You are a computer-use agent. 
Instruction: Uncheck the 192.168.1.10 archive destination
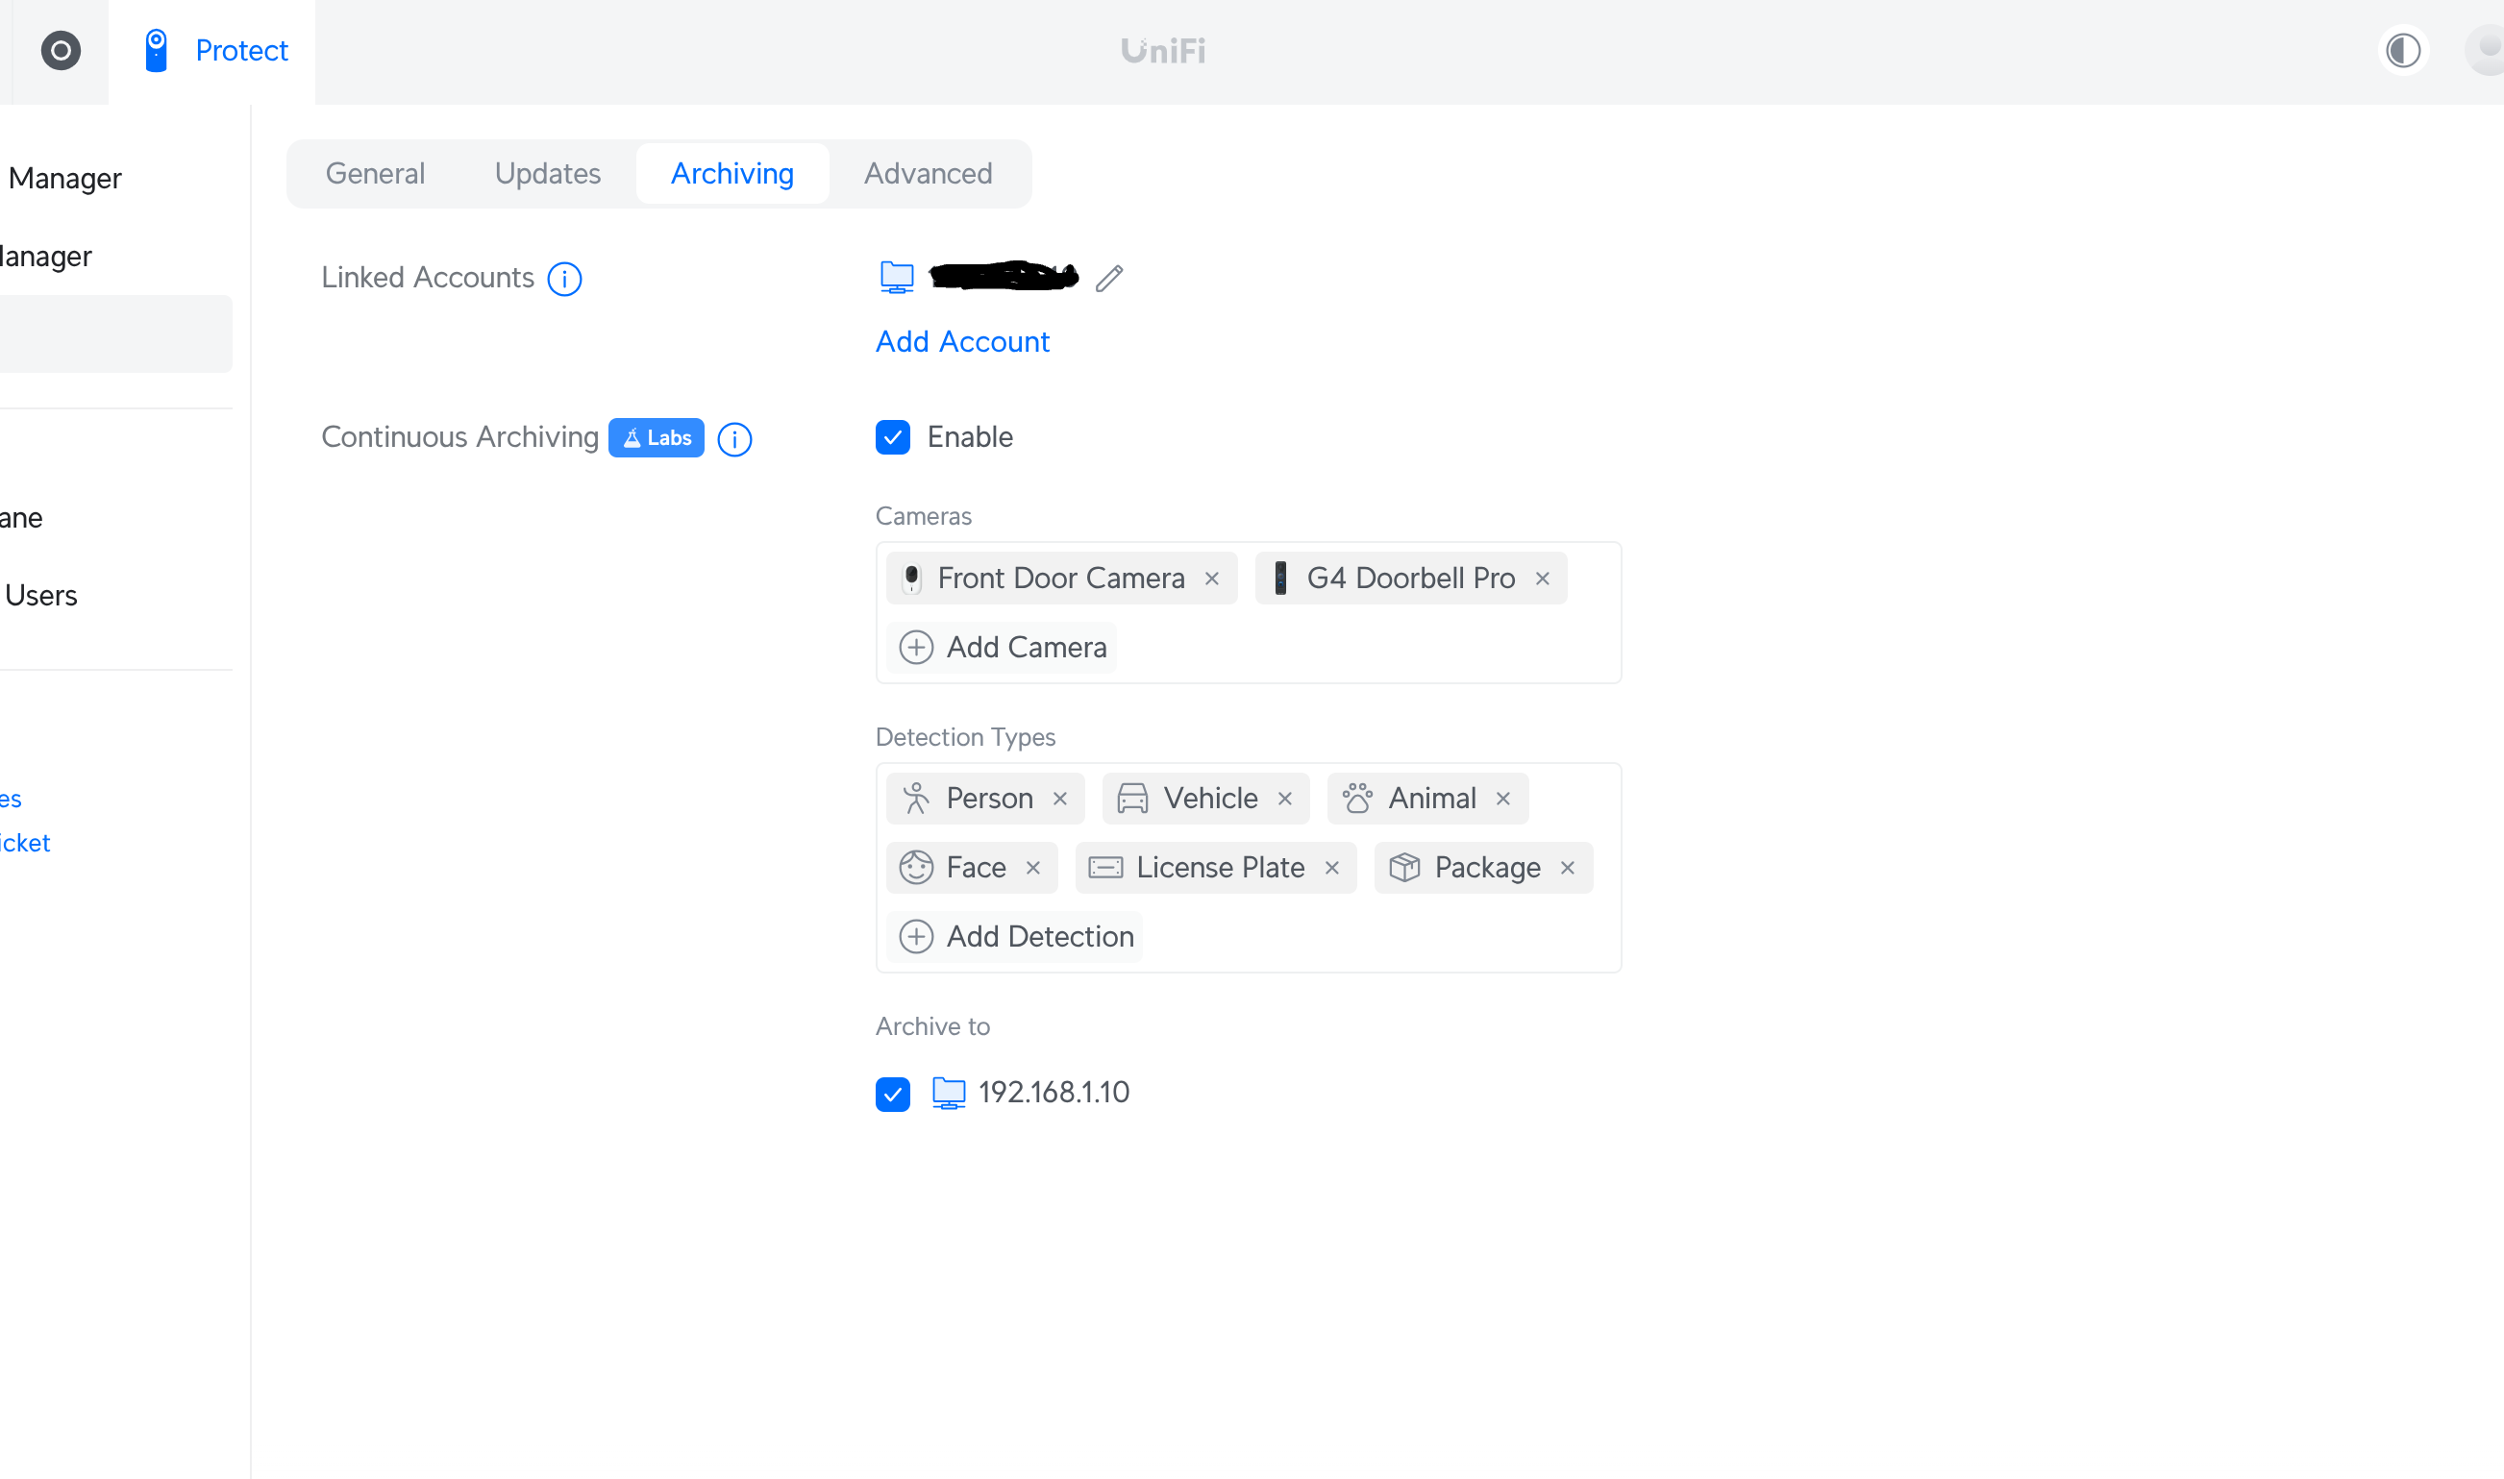892,1094
